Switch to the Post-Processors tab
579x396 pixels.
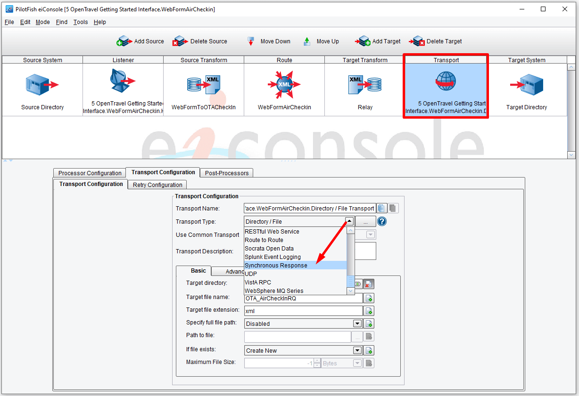coord(227,173)
